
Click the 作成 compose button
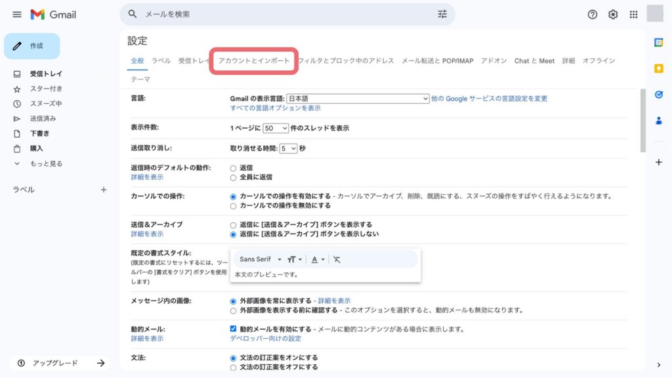coord(31,46)
